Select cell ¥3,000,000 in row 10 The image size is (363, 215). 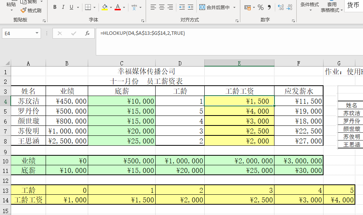click(299, 161)
